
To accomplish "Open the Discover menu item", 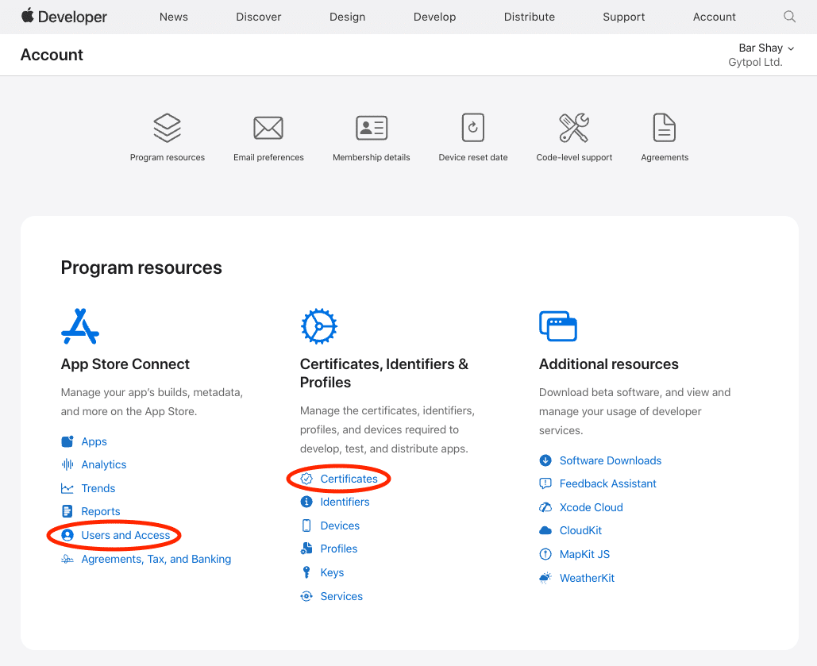I will click(259, 17).
